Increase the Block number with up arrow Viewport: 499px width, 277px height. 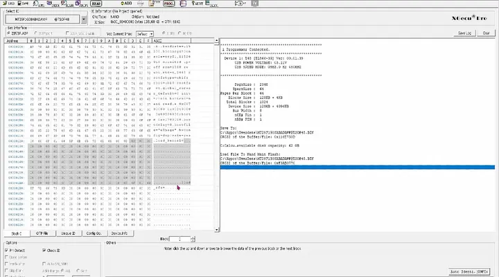[193, 238]
